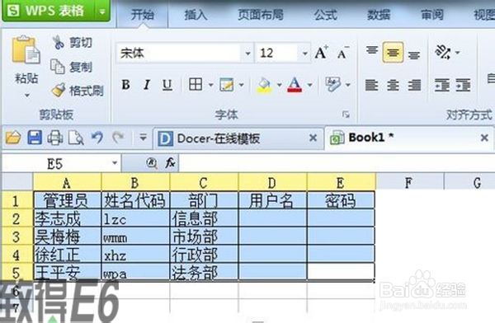Open the font name dropdown 宋体
The height and width of the screenshot is (323, 495).
point(248,53)
